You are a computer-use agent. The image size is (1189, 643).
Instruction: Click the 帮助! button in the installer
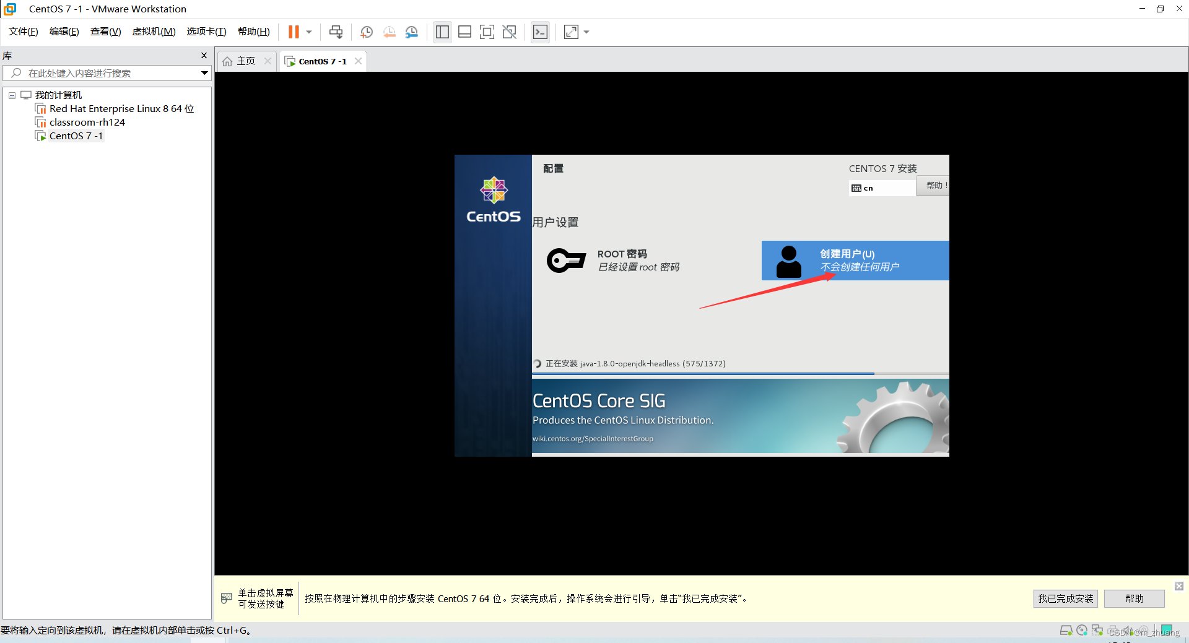click(x=933, y=186)
